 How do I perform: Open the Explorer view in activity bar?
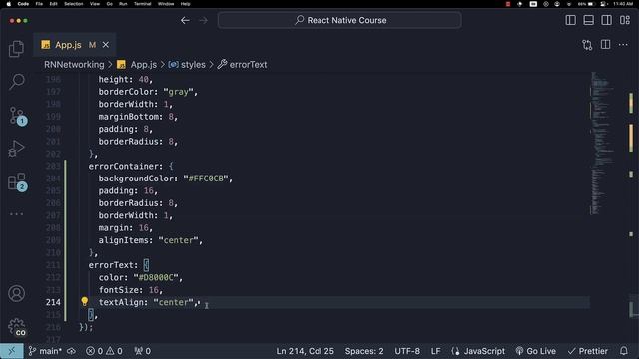click(16, 49)
